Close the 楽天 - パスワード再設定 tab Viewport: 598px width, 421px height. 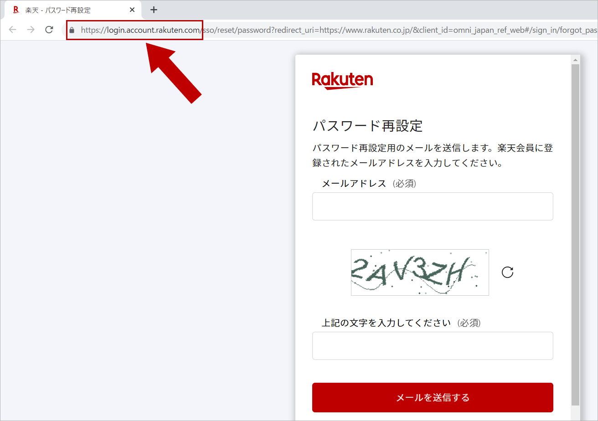click(132, 10)
